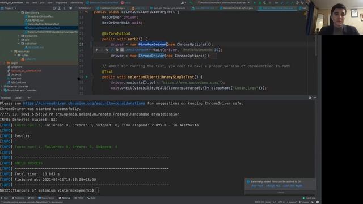The height and width of the screenshot is (204, 363).
Task: Collapse the webdriver folder
Action: coord(19,44)
